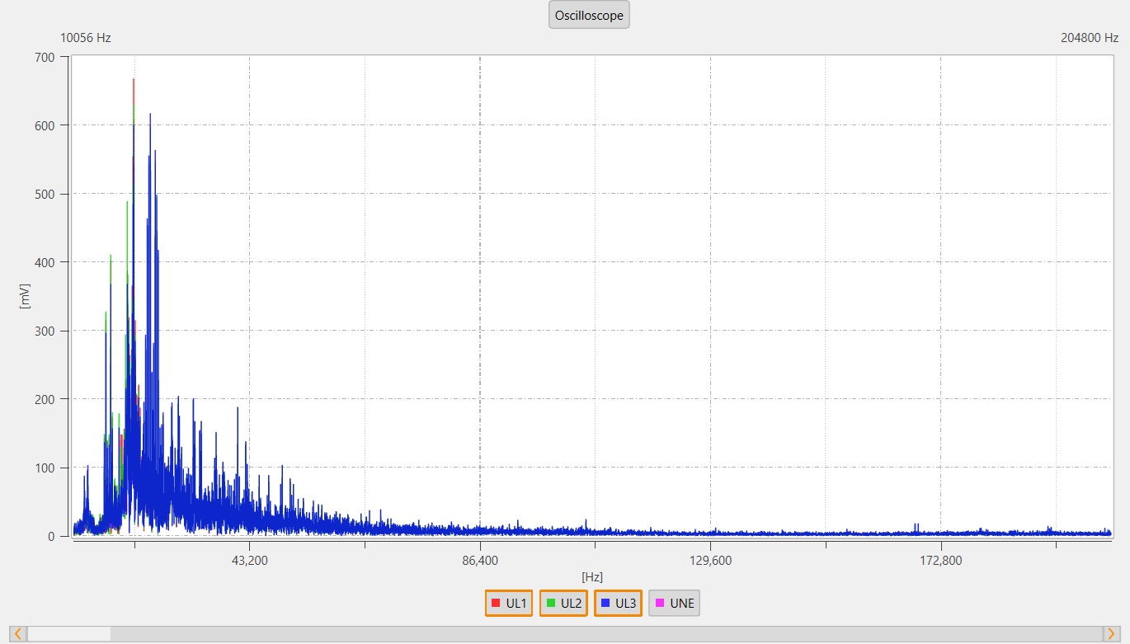
Task: Click the horizontal scrollbar thumb
Action: pos(69,633)
